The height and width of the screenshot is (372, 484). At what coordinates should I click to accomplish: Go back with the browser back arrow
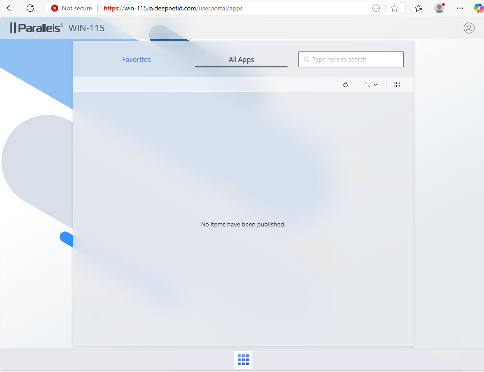pos(10,8)
